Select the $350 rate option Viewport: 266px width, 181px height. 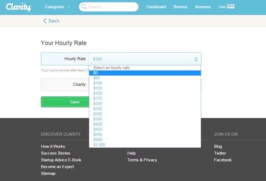pos(145,119)
